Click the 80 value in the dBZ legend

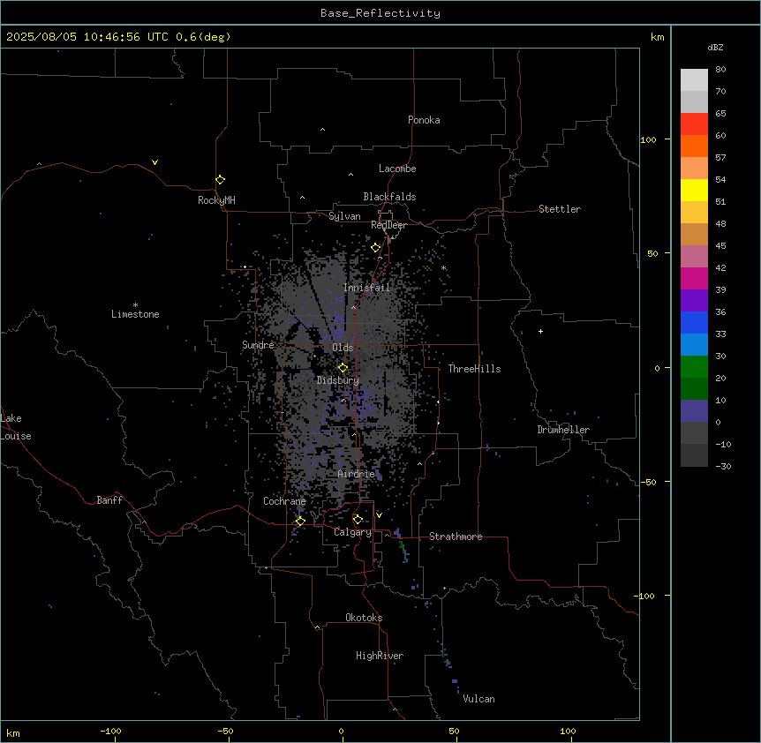click(x=720, y=70)
